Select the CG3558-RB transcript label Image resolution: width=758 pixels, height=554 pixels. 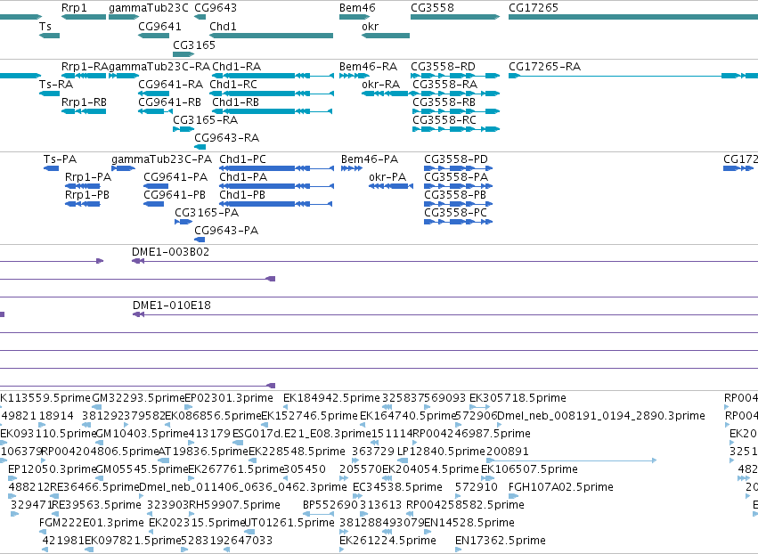(x=444, y=102)
